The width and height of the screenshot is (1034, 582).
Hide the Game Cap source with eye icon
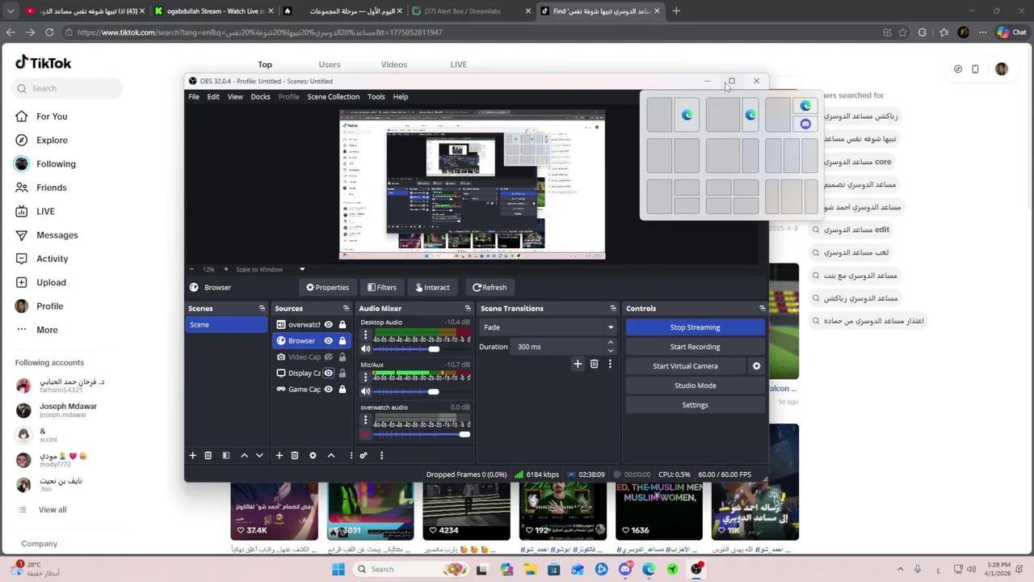328,389
